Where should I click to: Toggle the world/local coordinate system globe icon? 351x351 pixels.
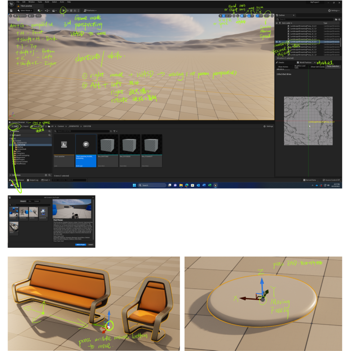[234, 16]
